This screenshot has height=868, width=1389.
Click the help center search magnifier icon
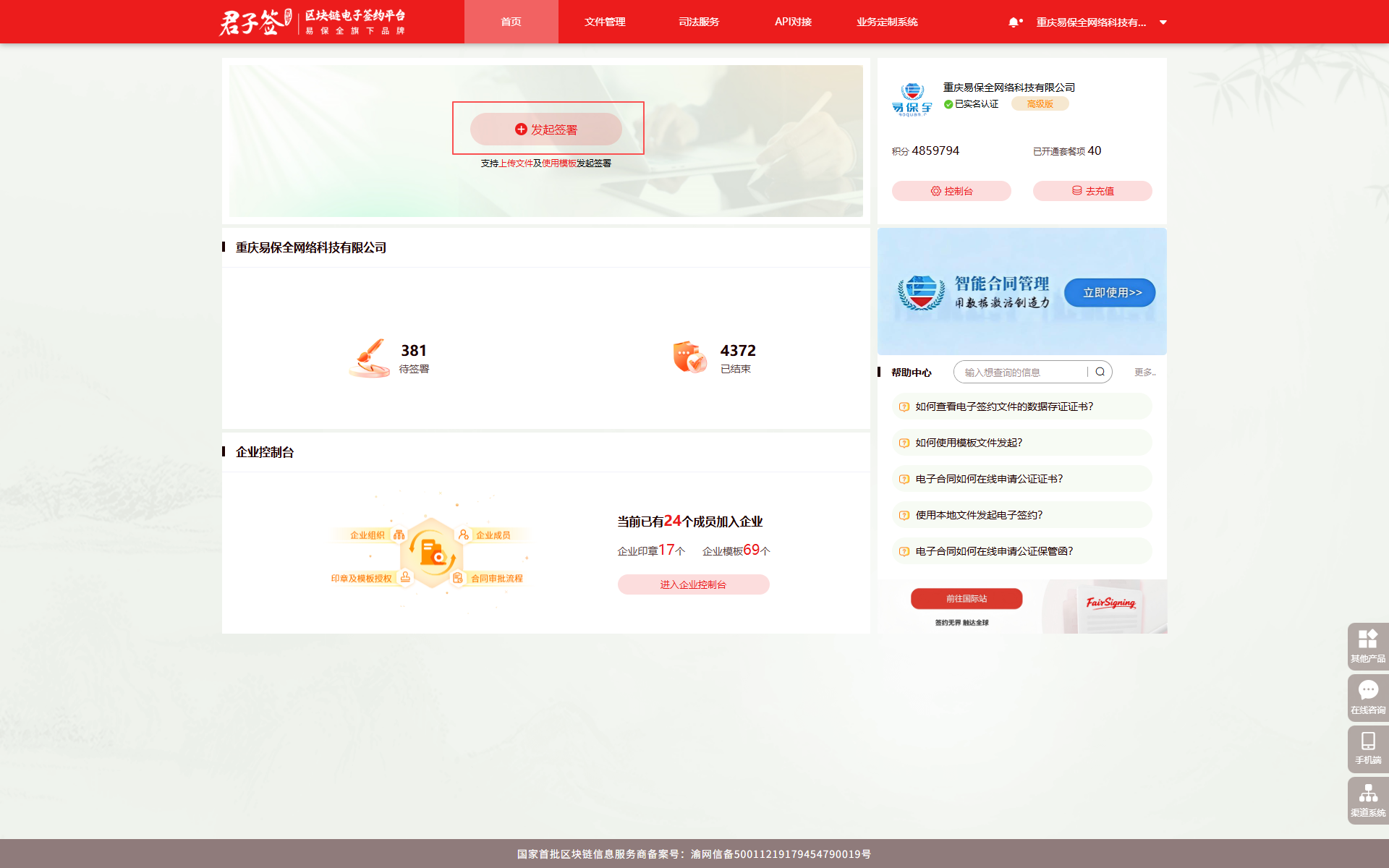click(1100, 372)
